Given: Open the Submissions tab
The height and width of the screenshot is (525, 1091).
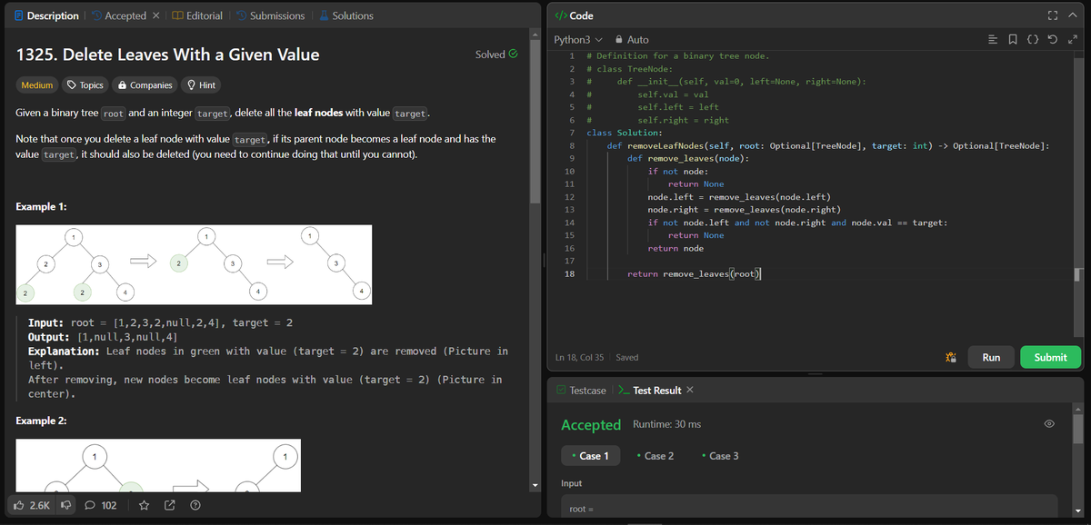Looking at the screenshot, I should click(x=270, y=15).
